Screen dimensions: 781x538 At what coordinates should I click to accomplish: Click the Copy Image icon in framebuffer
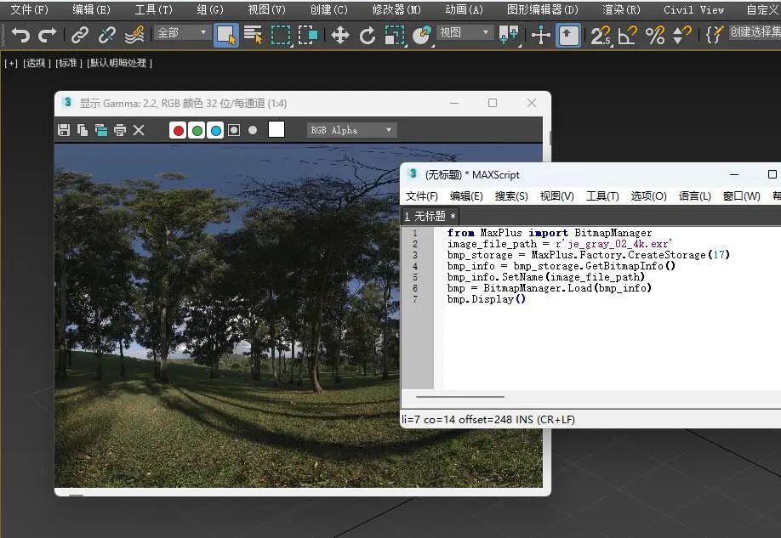click(x=84, y=129)
